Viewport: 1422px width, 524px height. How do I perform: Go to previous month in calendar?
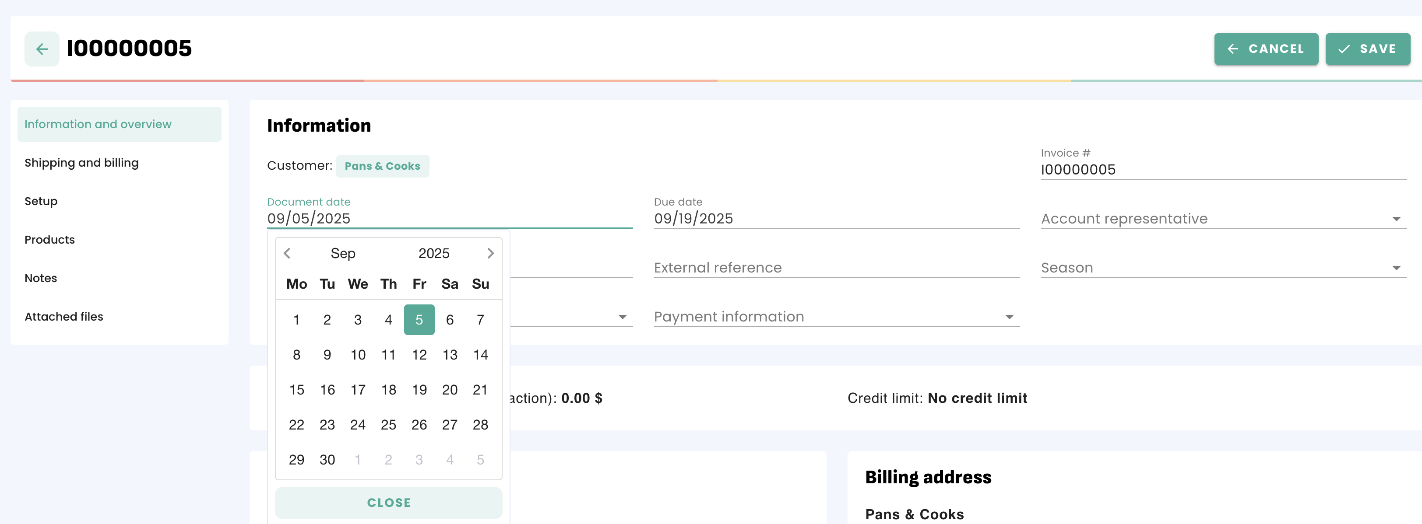click(287, 253)
